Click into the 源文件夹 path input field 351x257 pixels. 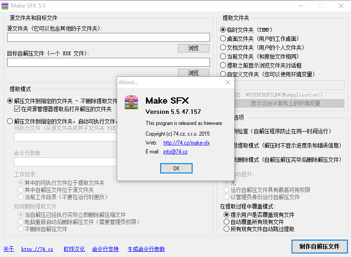click(x=108, y=37)
